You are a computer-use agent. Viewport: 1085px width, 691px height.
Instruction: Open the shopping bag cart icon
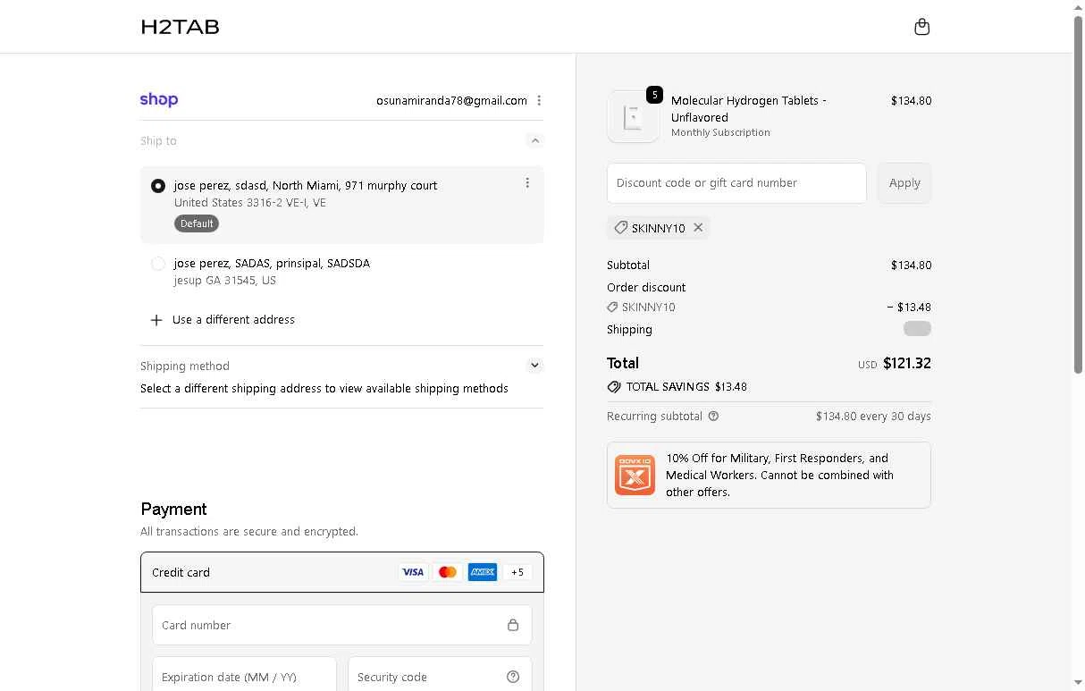(922, 27)
